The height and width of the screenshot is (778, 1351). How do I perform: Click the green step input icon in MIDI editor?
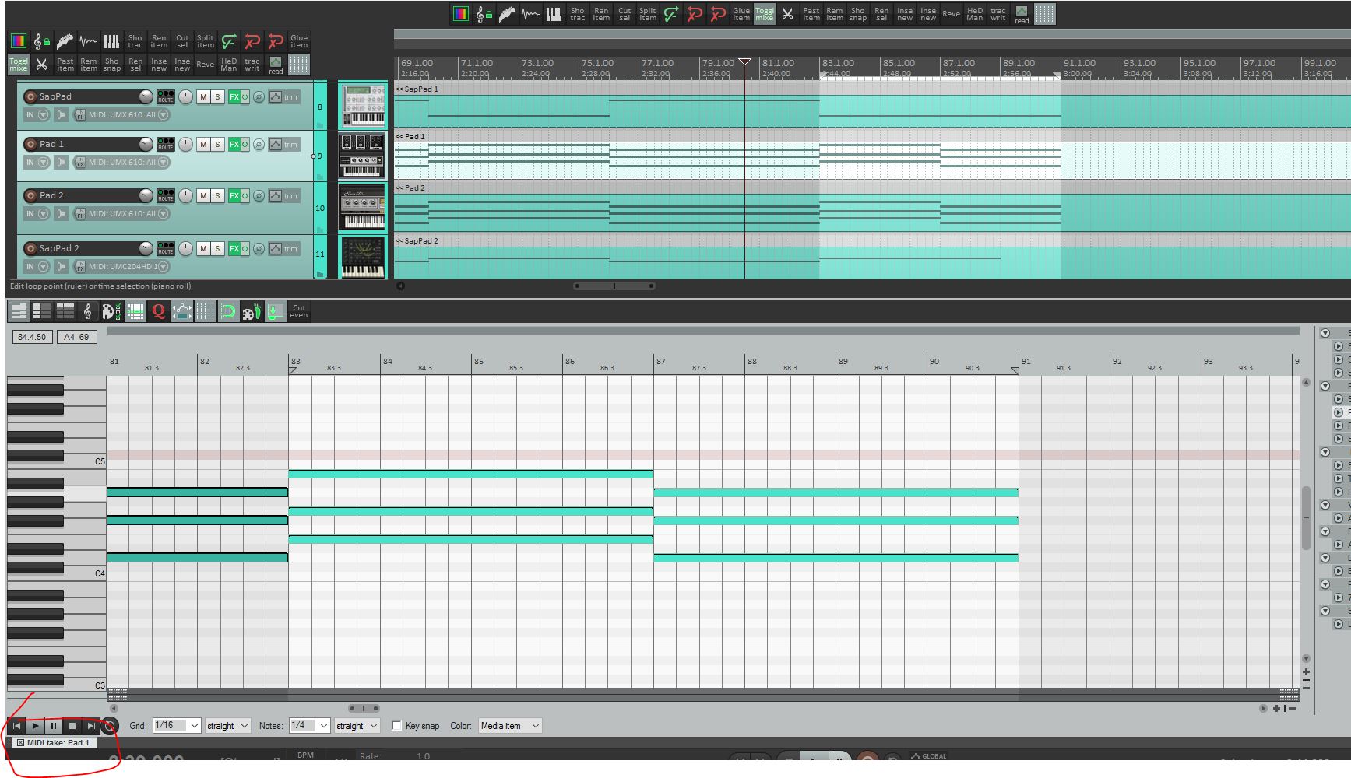tap(275, 312)
